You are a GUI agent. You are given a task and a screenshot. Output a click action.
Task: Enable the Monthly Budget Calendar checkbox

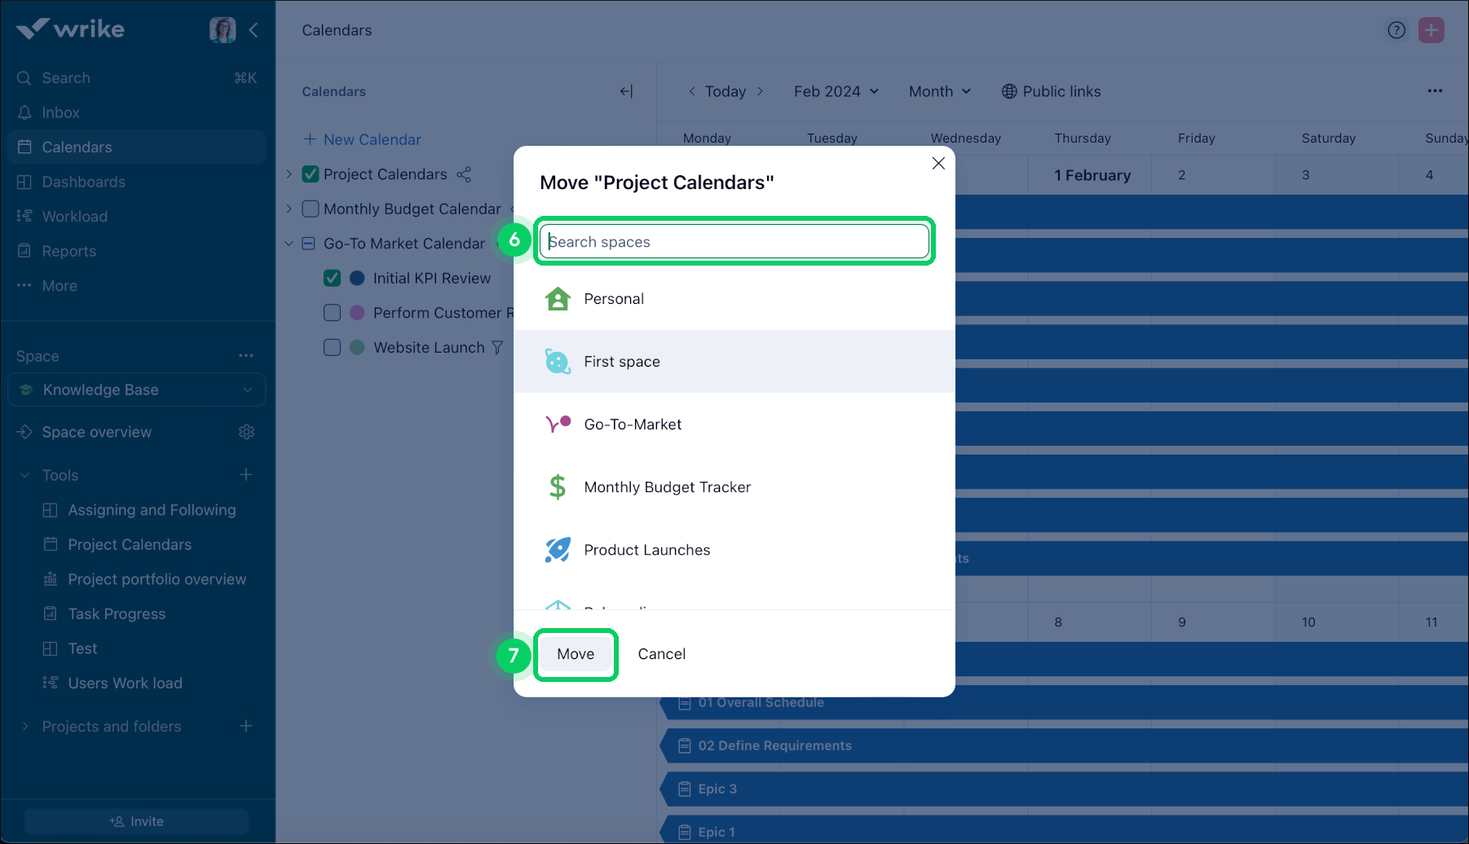[310, 209]
